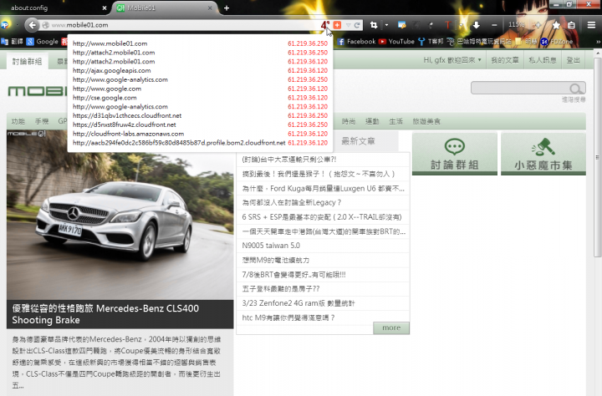
Task: Click the site search input field
Action: 520,88
